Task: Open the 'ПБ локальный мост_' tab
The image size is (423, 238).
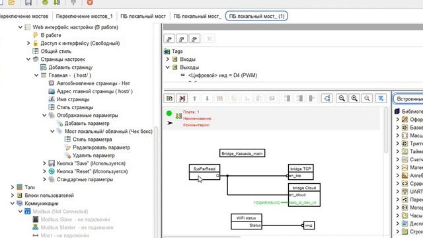Action: point(197,16)
